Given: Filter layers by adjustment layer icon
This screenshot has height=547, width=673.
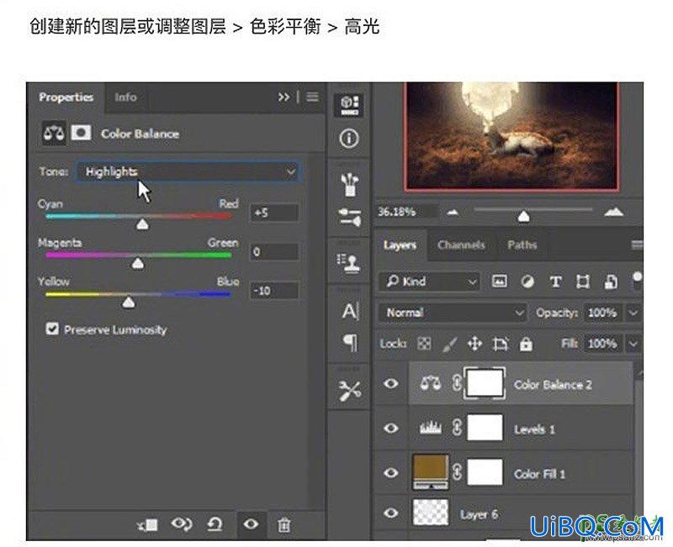Looking at the screenshot, I should 527,281.
